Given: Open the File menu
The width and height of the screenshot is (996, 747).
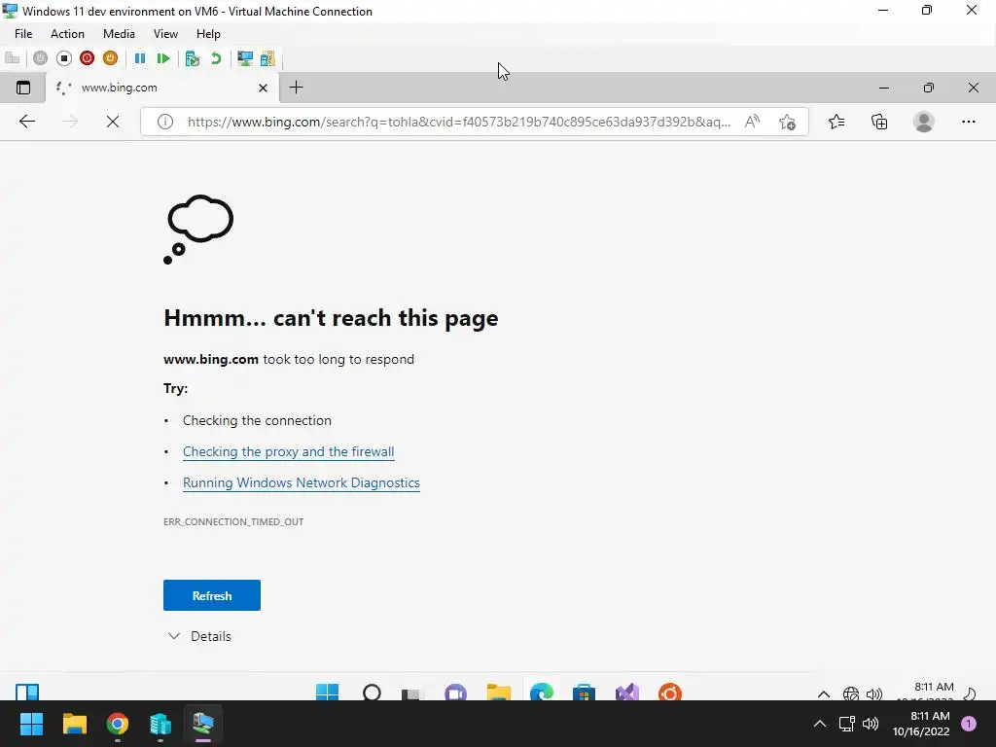Looking at the screenshot, I should [23, 34].
